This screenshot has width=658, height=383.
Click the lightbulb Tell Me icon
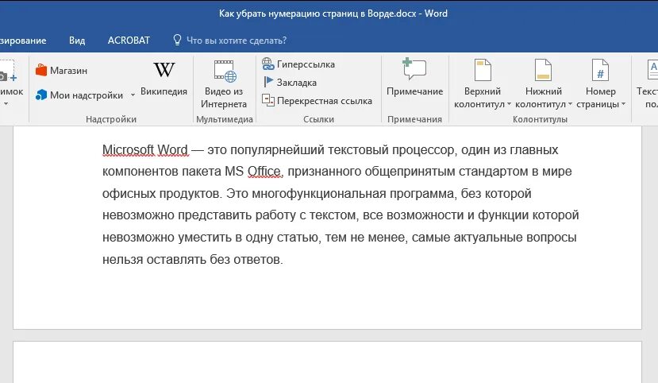(177, 40)
